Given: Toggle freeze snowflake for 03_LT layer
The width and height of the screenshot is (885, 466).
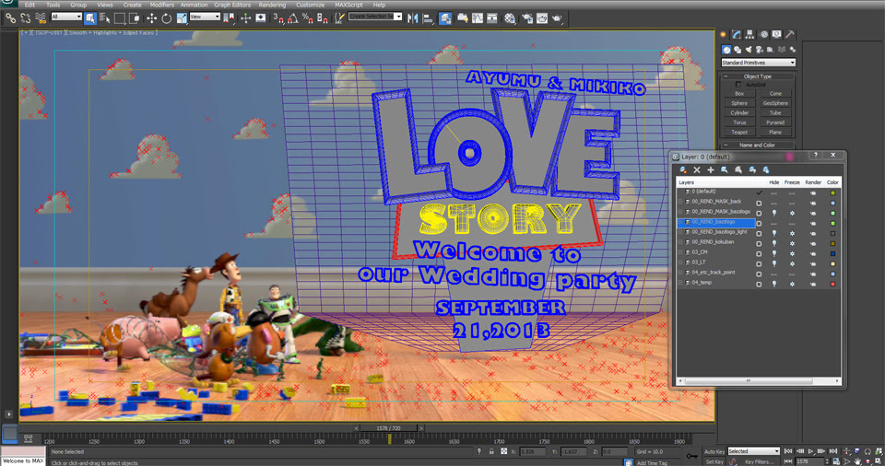Looking at the screenshot, I should pyautogui.click(x=792, y=263).
